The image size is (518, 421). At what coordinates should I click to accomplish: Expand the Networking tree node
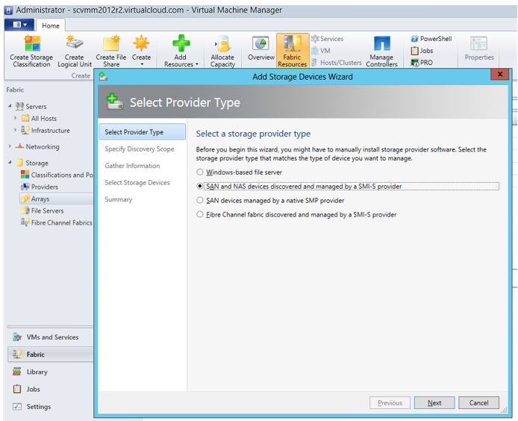click(x=10, y=146)
